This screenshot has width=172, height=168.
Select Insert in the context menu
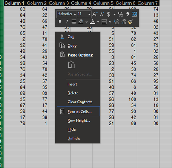[78, 84]
